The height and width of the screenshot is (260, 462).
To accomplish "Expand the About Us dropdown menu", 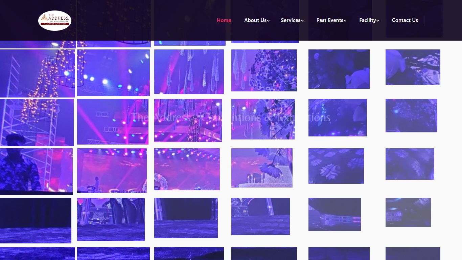I will coord(257,20).
